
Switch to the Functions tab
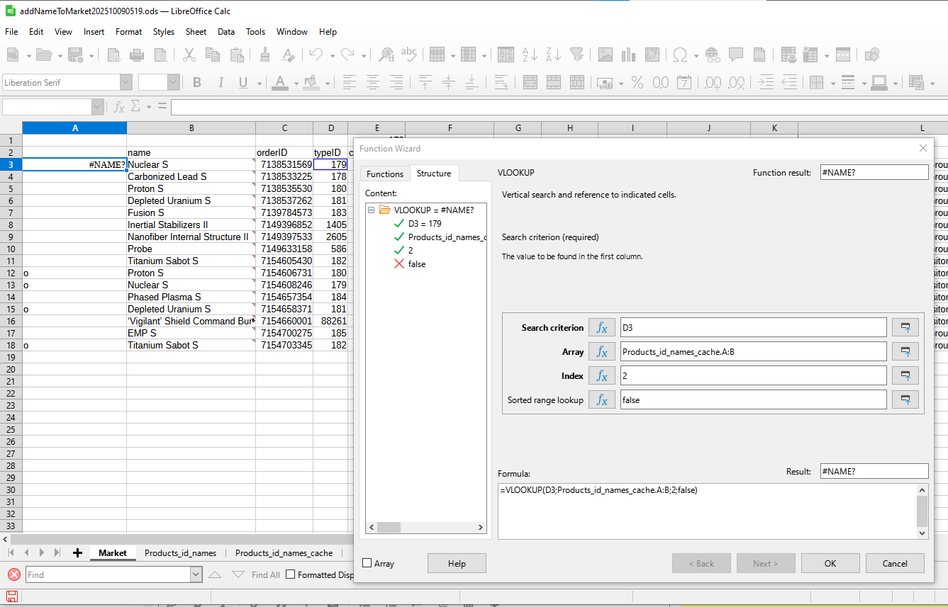(385, 174)
